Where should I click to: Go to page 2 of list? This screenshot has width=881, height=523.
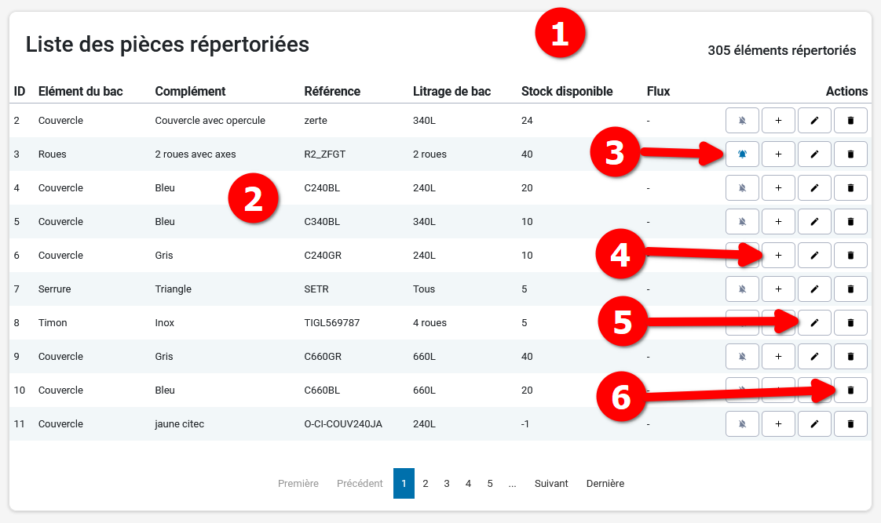coord(426,484)
